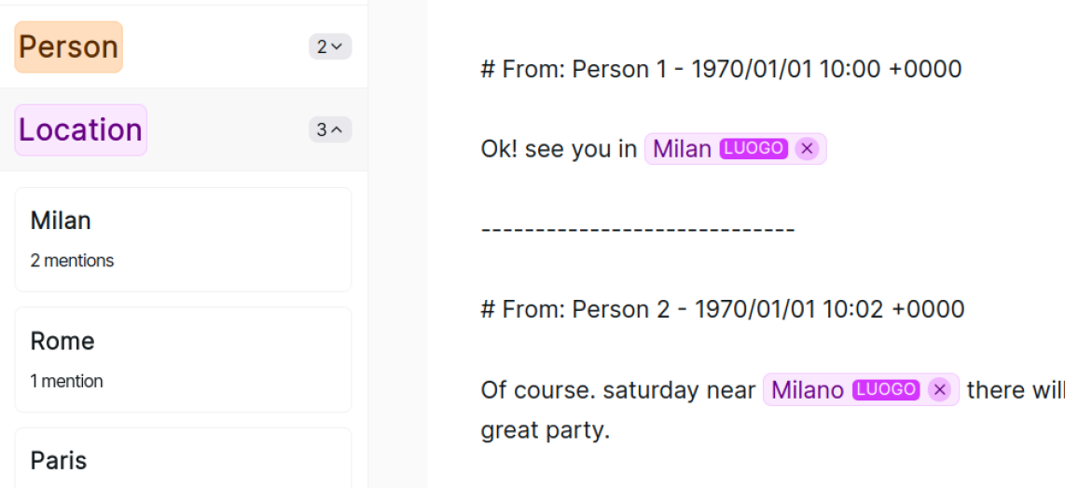Open the Paris entity card

click(183, 460)
